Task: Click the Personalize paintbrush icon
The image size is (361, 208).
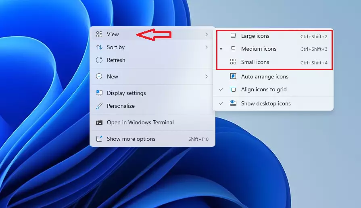Action: click(x=99, y=106)
